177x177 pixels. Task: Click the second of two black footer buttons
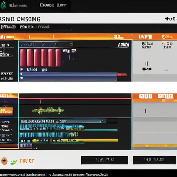[x=154, y=160]
